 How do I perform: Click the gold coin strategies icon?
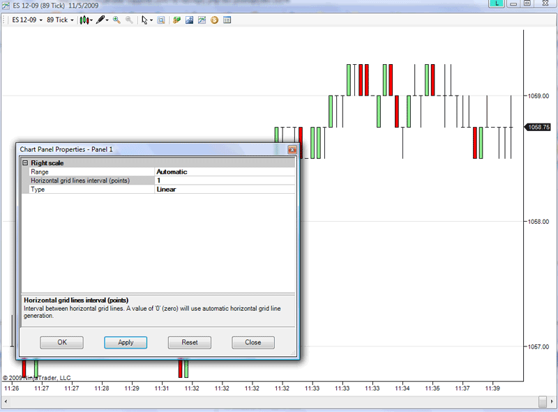[x=214, y=20]
